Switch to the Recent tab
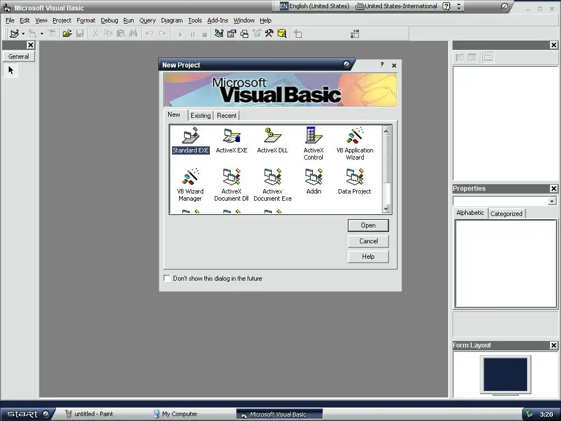The width and height of the screenshot is (561, 421). (226, 116)
